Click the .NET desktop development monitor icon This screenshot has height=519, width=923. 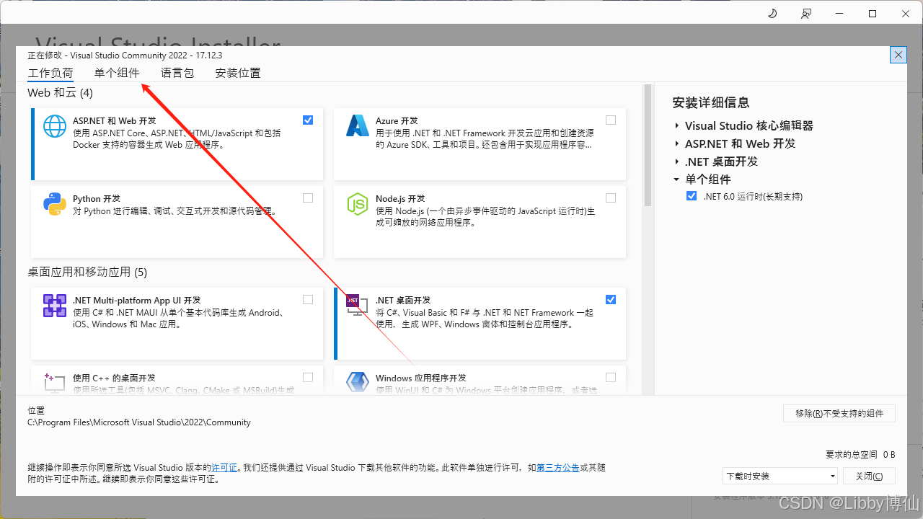(x=358, y=306)
